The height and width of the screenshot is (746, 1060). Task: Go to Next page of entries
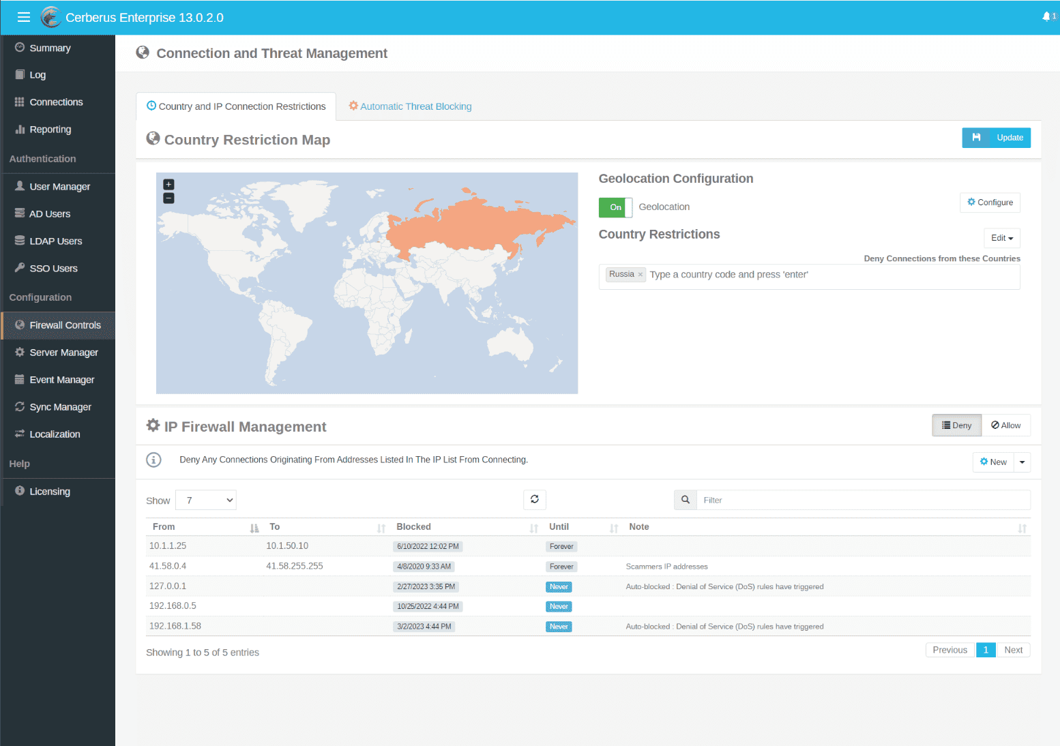pos(1013,650)
